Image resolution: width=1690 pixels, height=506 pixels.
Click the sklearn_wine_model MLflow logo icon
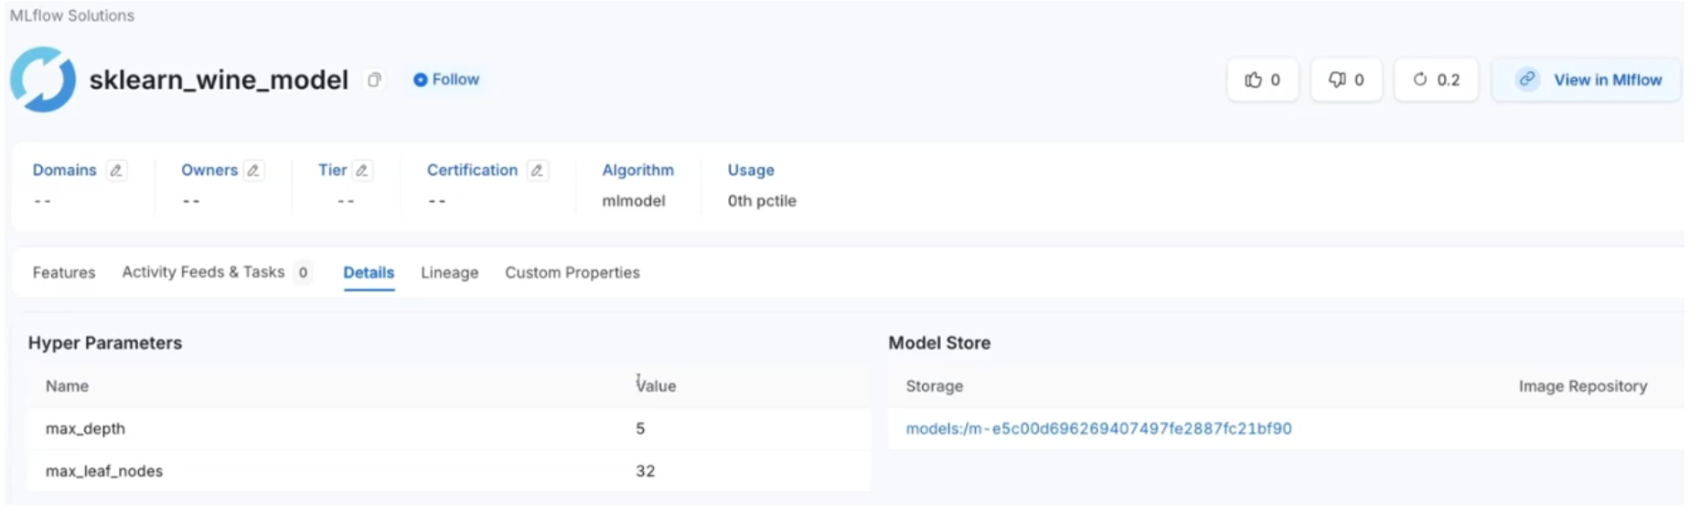point(43,79)
